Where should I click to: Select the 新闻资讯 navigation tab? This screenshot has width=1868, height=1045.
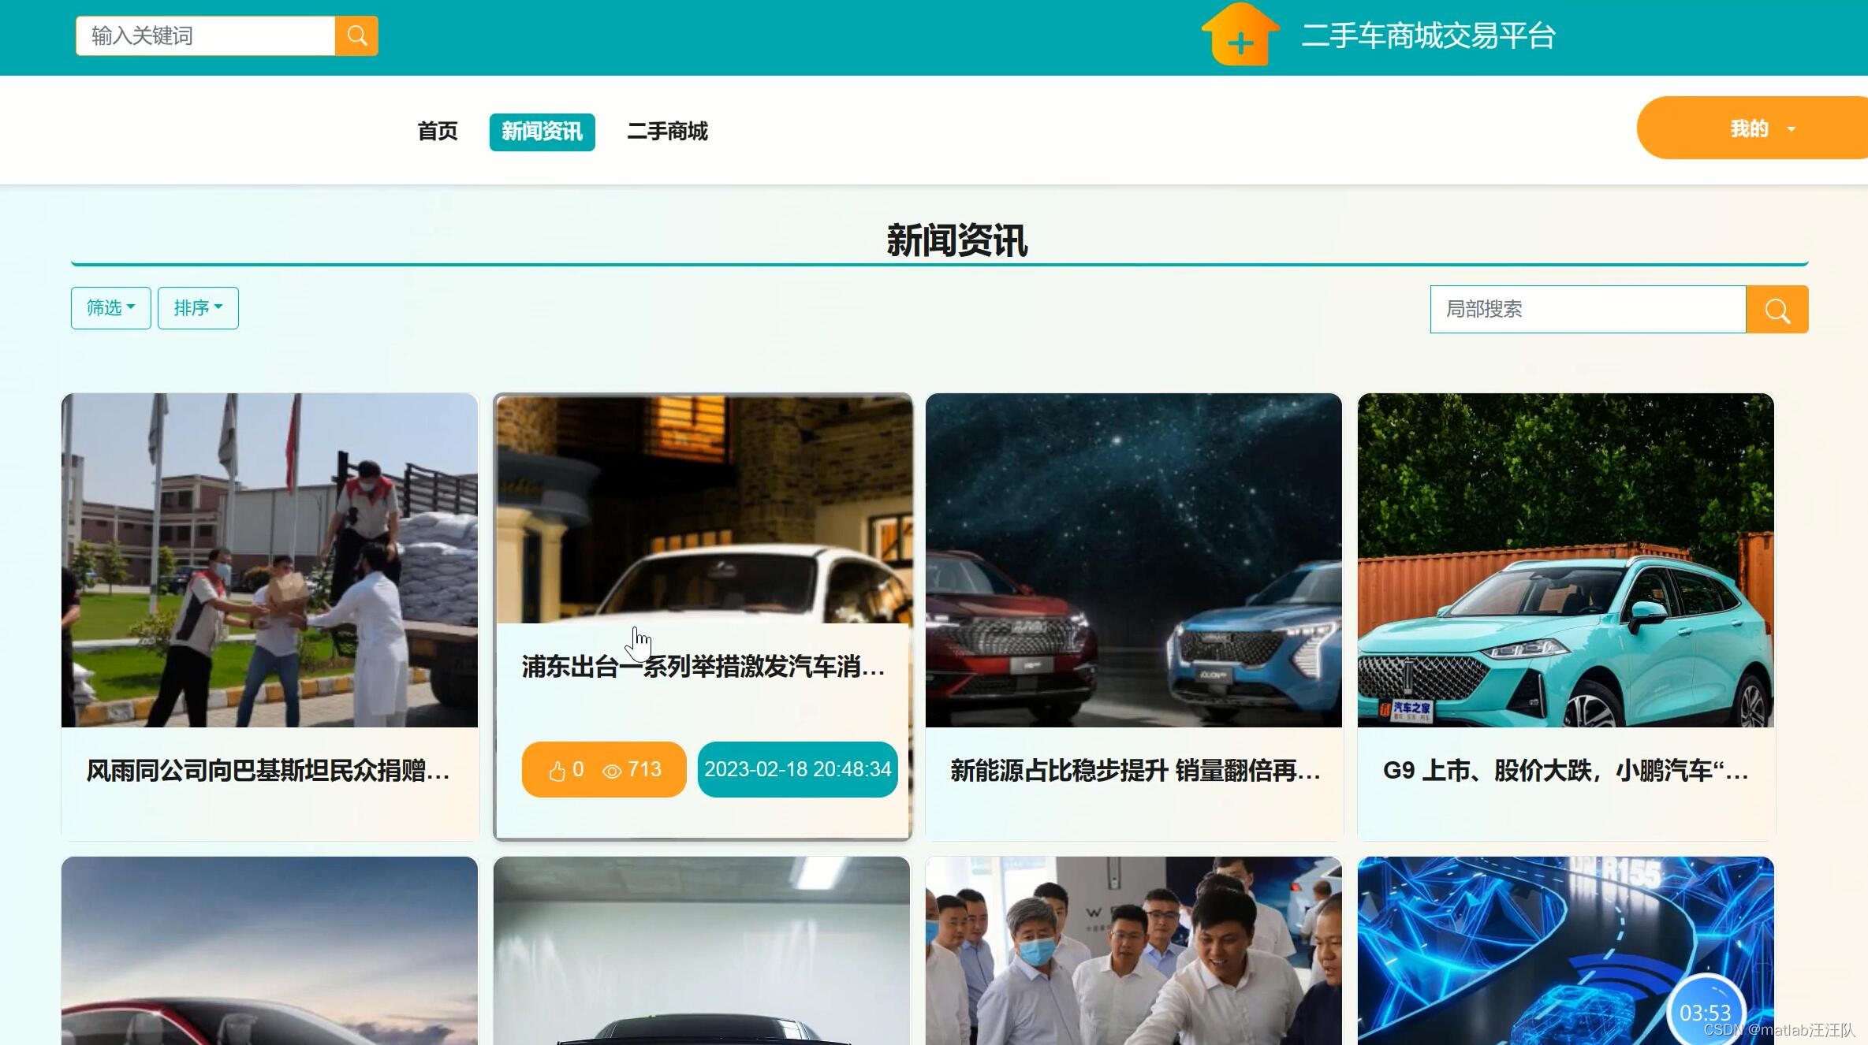[542, 132]
